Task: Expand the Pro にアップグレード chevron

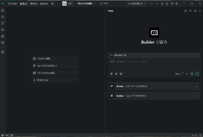Action: 145,4
